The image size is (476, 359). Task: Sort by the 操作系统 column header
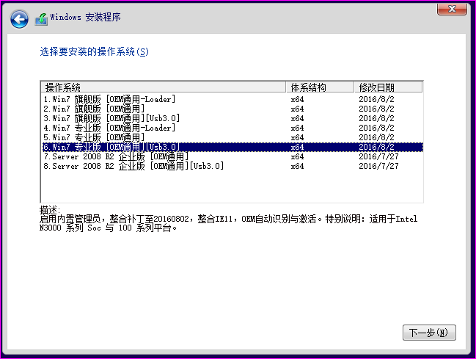point(164,87)
